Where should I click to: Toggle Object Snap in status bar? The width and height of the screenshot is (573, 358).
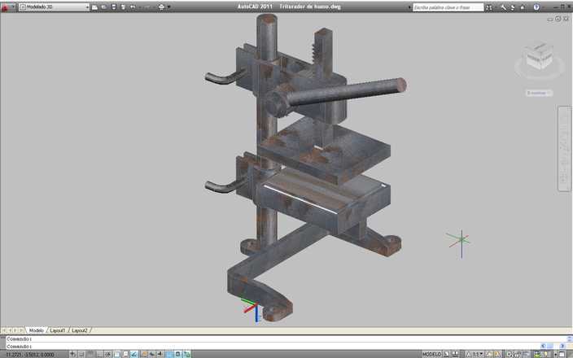click(x=116, y=355)
